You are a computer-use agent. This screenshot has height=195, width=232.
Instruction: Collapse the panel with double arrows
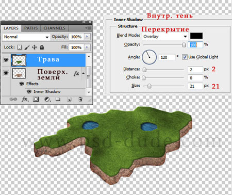84,22
